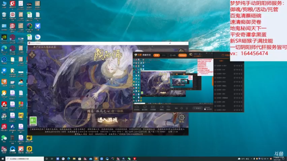Open Task View from the taskbar
287x161 pixels.
(x=52, y=159)
